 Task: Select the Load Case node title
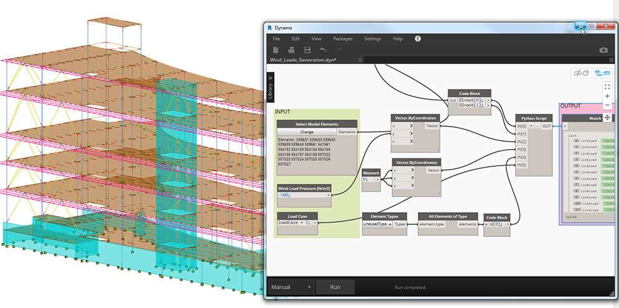[x=297, y=216]
